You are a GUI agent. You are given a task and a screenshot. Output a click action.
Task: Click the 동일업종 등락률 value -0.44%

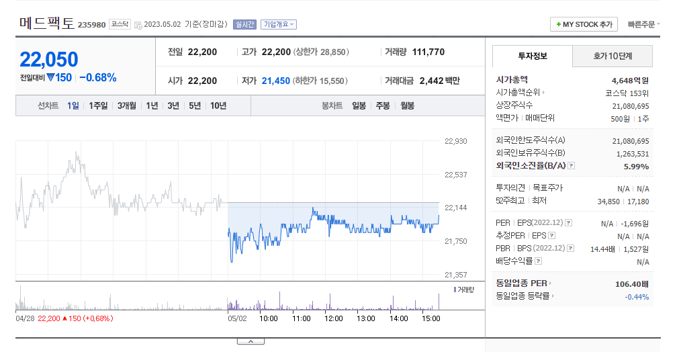point(637,297)
